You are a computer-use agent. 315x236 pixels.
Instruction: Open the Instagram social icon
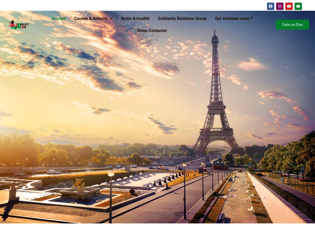tap(280, 6)
